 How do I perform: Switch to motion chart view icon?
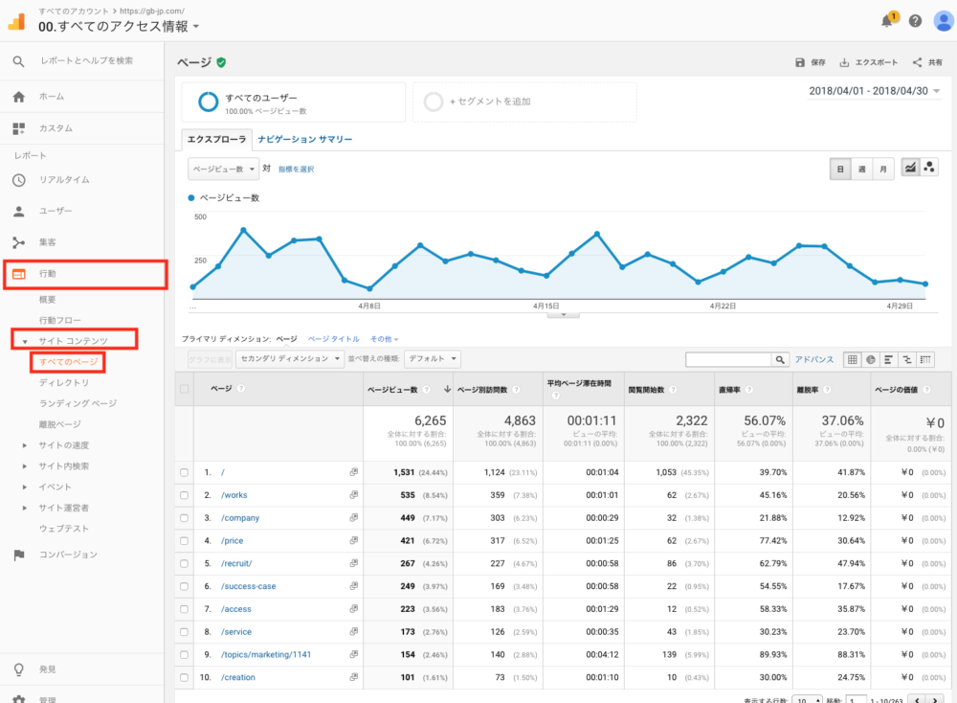pyautogui.click(x=928, y=168)
